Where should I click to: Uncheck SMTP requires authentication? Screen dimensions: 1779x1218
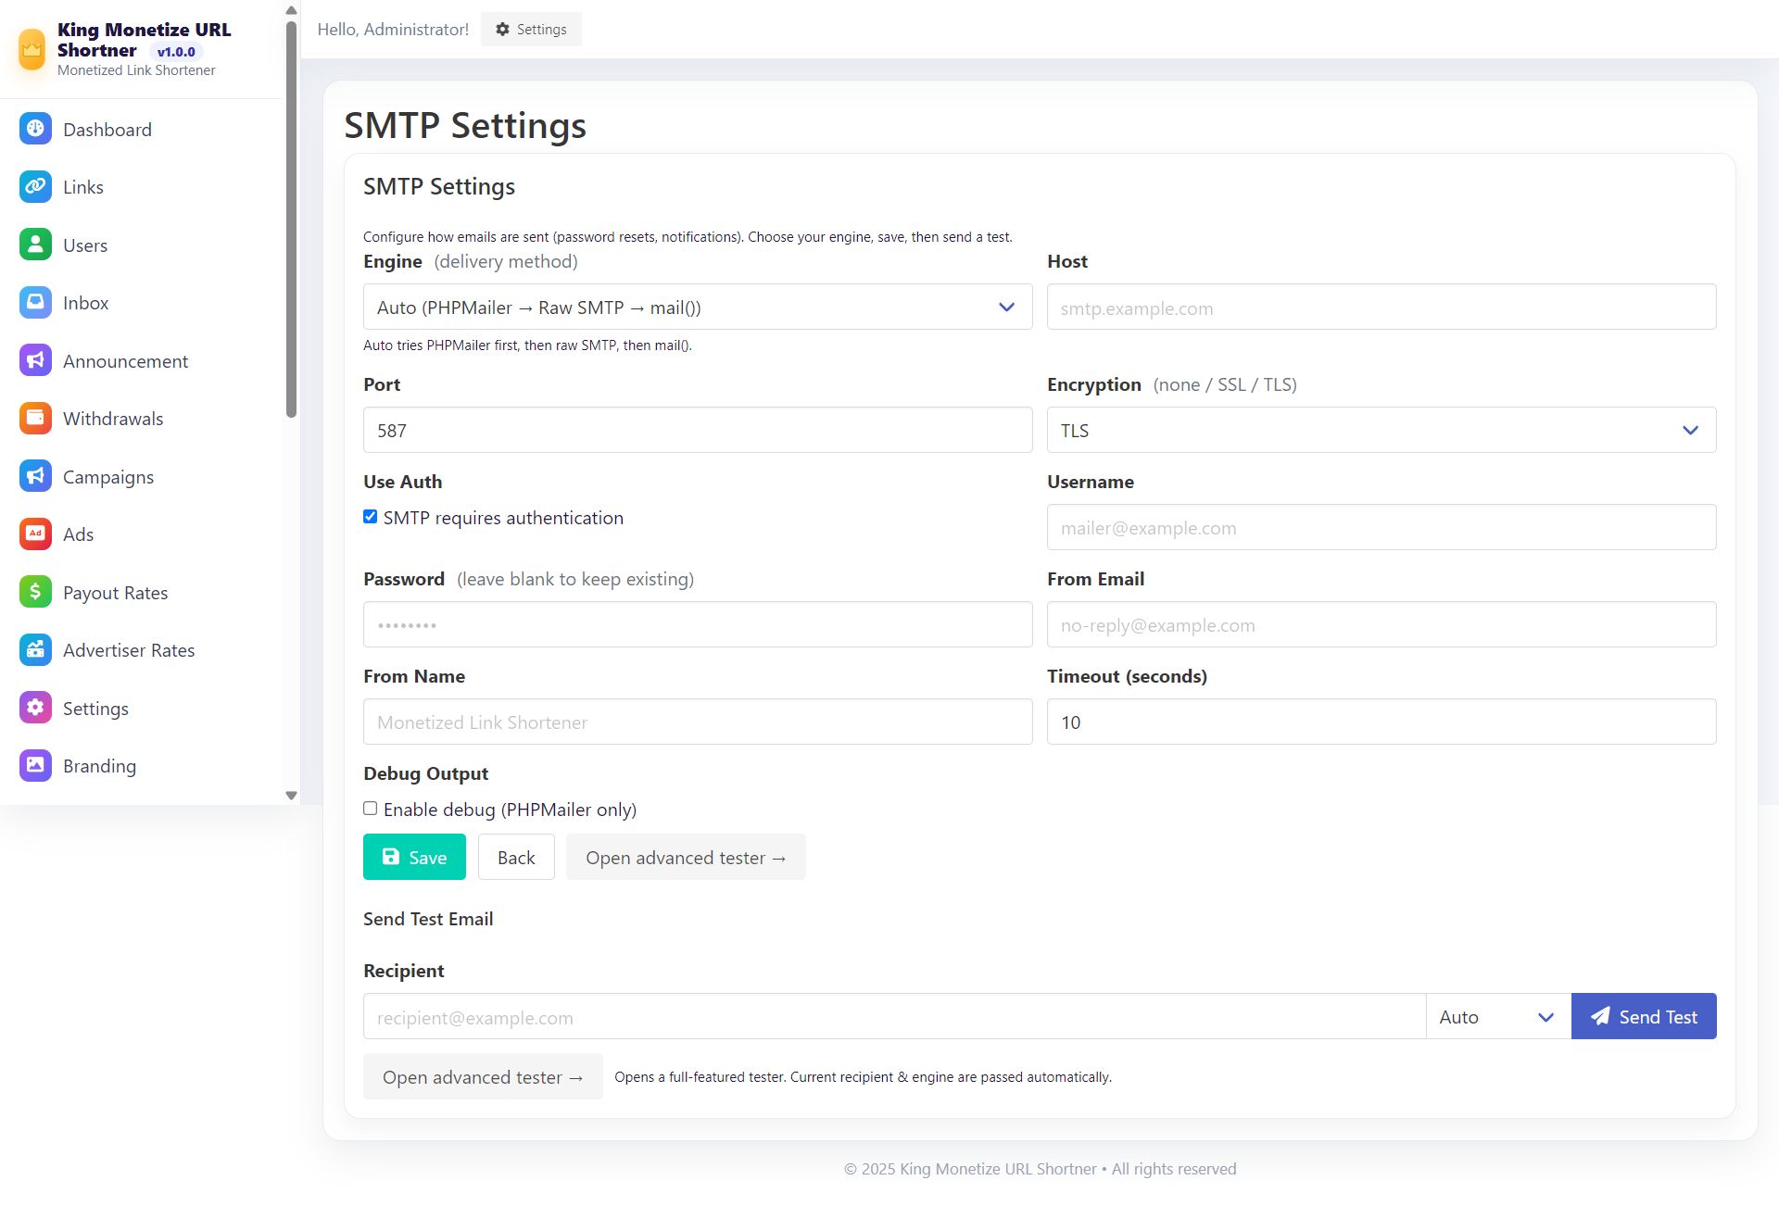[371, 517]
